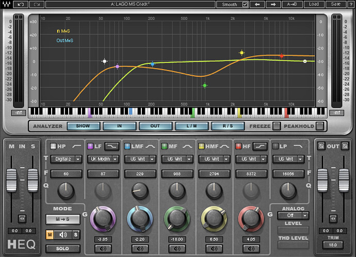356x257 pixels.
Task: Select the LF low shelf filter shape icon
Action: 112,146
